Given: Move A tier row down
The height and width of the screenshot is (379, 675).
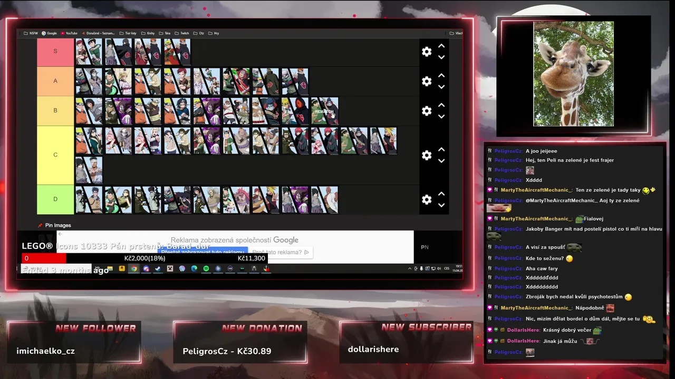Looking at the screenshot, I should 441,87.
